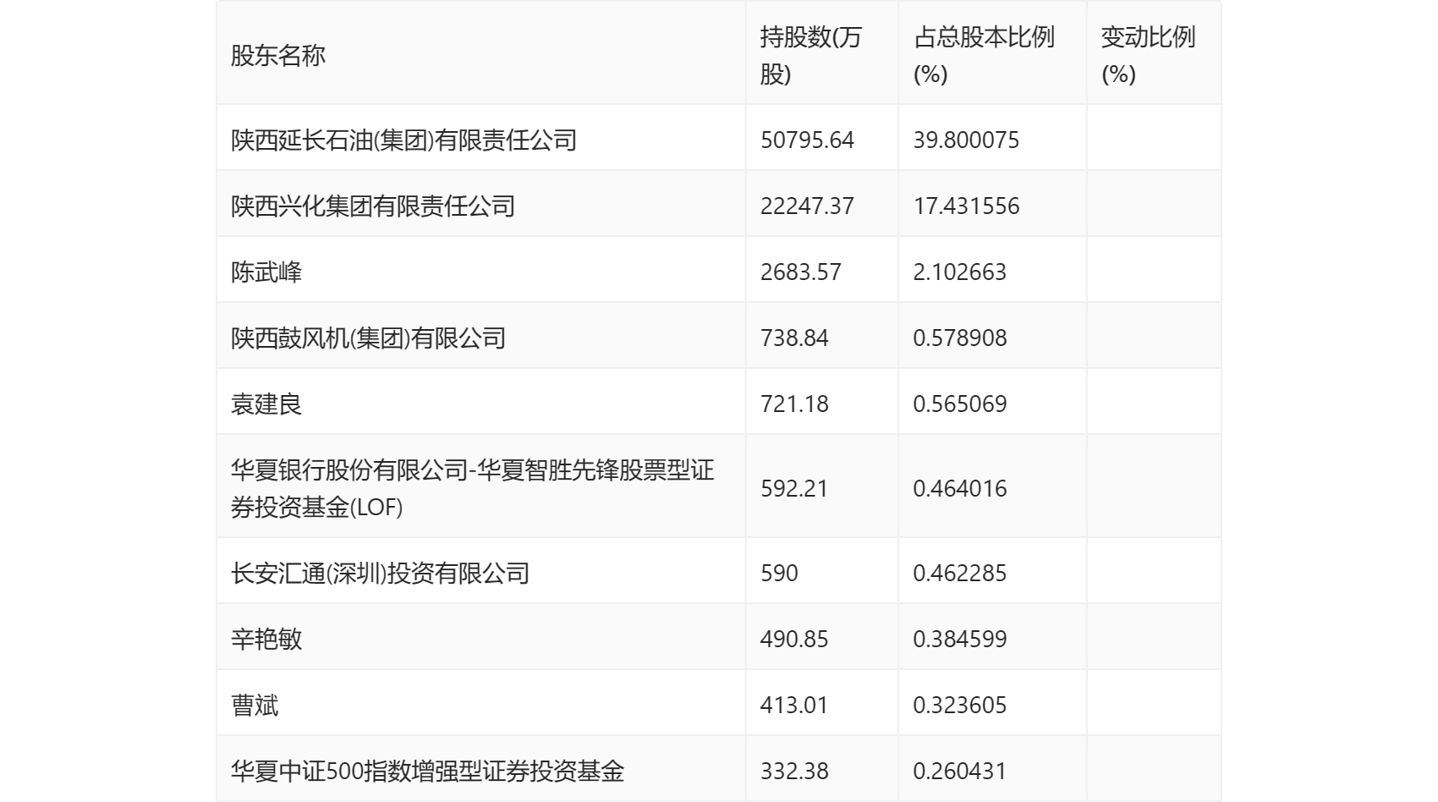1438x802 pixels.
Task: Click the value 490.85
Action: [x=794, y=639]
